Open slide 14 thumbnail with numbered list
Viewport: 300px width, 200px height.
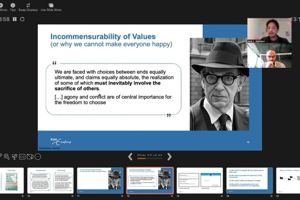[249, 180]
